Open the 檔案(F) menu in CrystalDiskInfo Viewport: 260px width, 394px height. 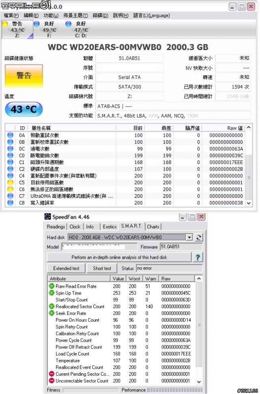point(11,15)
